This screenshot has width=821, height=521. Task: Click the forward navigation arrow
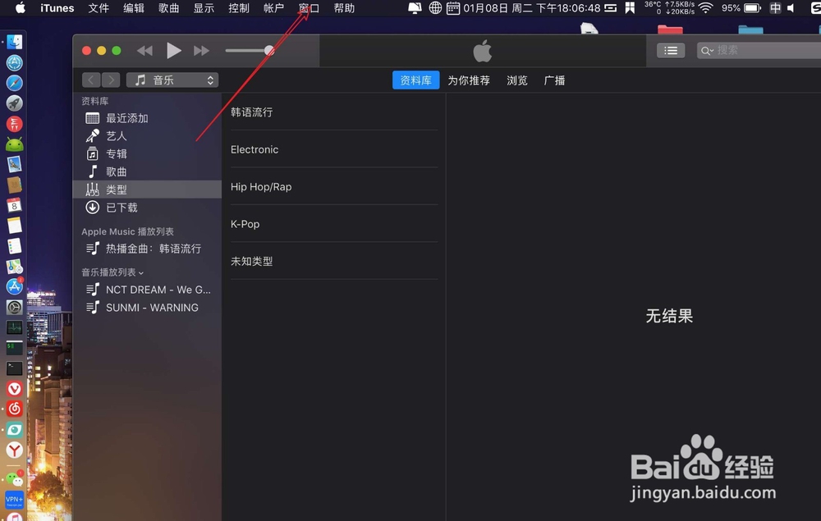111,80
